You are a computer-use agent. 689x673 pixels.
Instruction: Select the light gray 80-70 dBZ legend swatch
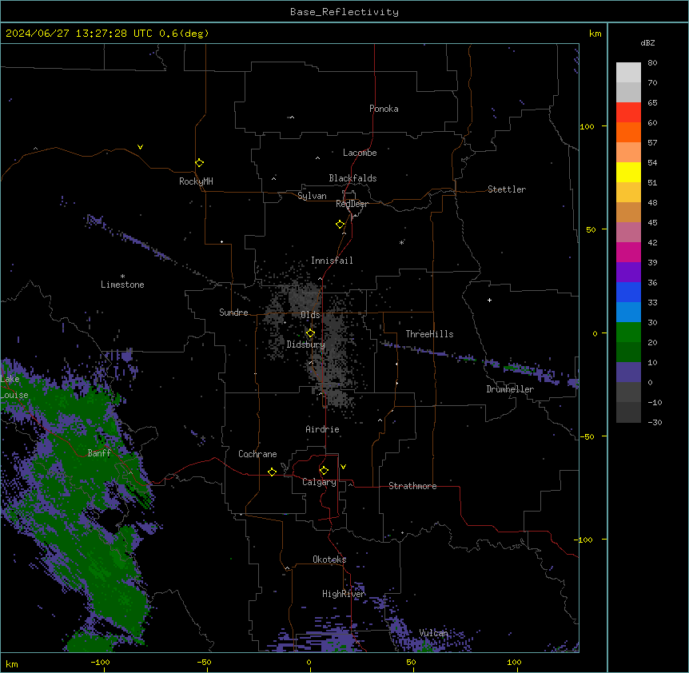click(x=628, y=73)
